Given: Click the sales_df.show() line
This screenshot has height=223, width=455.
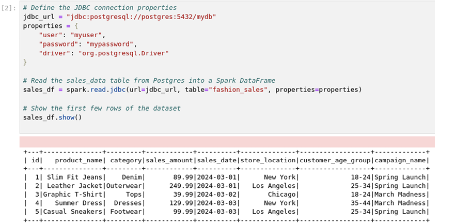Looking at the screenshot, I should pyautogui.click(x=53, y=117).
